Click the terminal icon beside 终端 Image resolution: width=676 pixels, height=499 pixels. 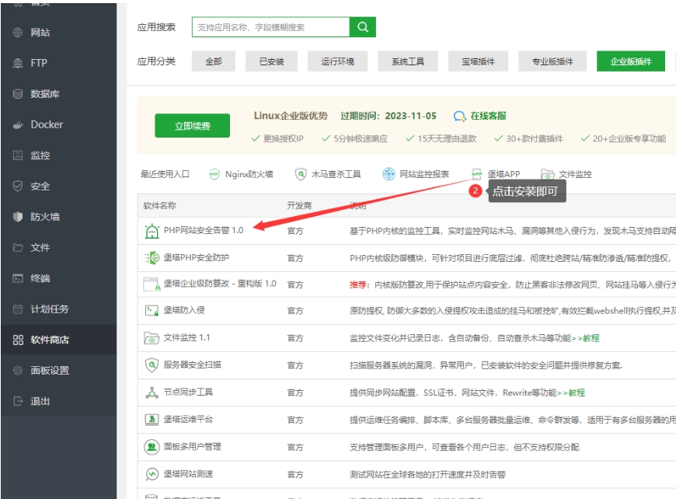18,278
